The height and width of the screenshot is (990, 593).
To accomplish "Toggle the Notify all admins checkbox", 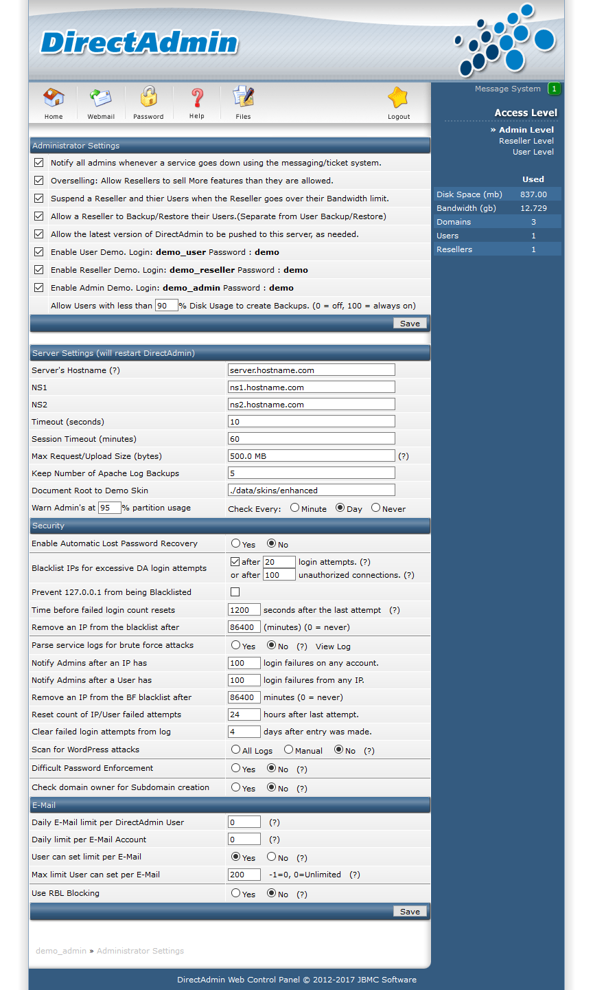I will [x=39, y=163].
